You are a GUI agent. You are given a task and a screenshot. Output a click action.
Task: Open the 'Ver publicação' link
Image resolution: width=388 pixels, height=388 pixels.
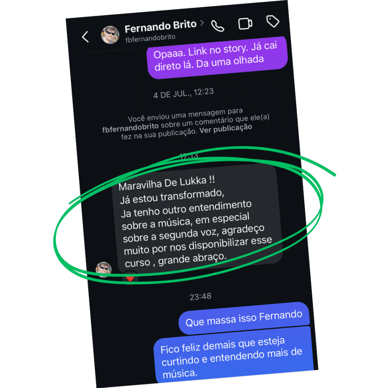226,129
